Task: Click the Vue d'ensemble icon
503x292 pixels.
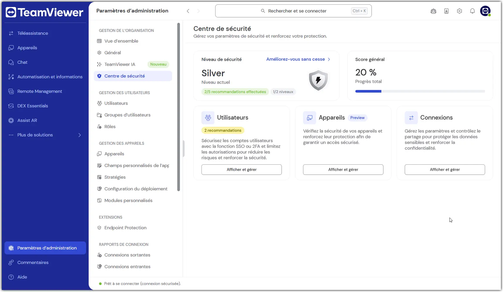Action: 99,41
